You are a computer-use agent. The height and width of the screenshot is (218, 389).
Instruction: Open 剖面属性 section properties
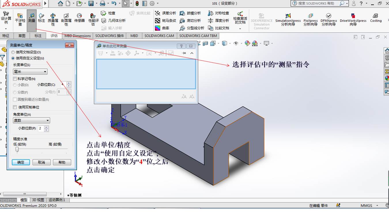click(66, 19)
